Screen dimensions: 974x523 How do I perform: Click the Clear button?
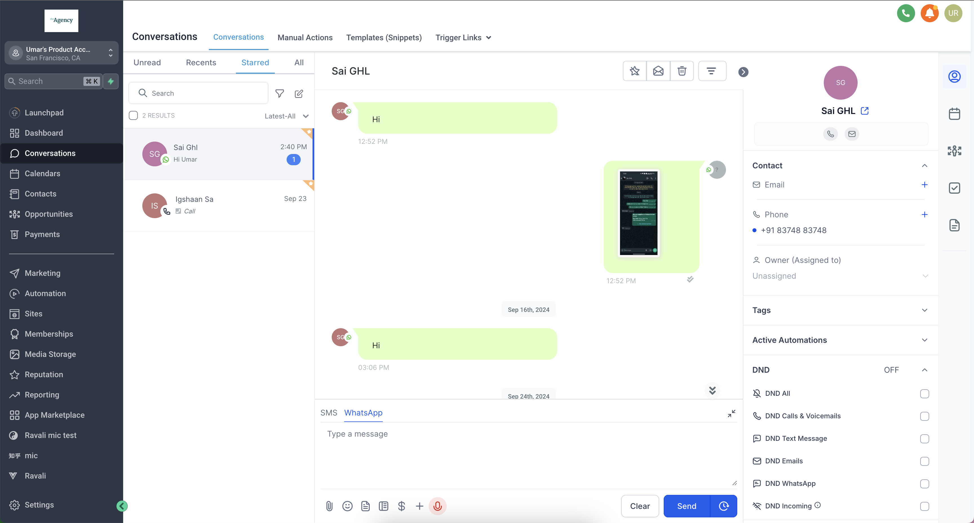(x=639, y=506)
